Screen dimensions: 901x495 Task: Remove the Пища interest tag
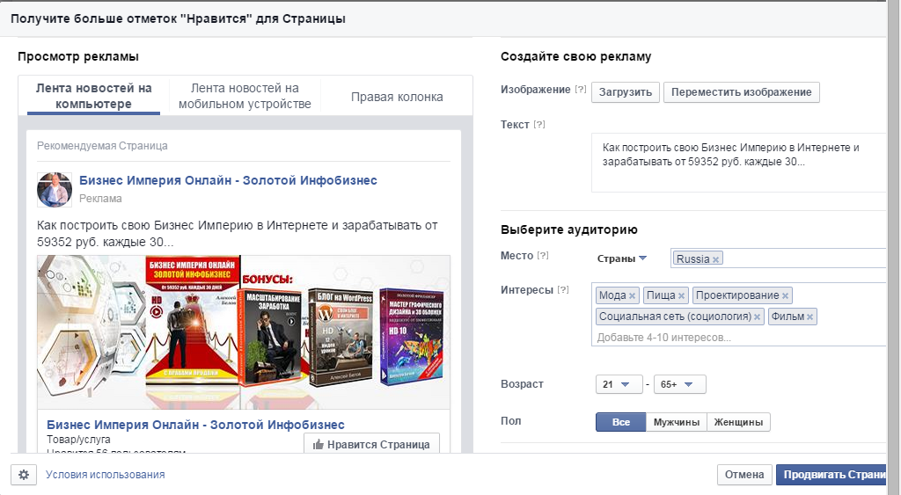(x=681, y=295)
